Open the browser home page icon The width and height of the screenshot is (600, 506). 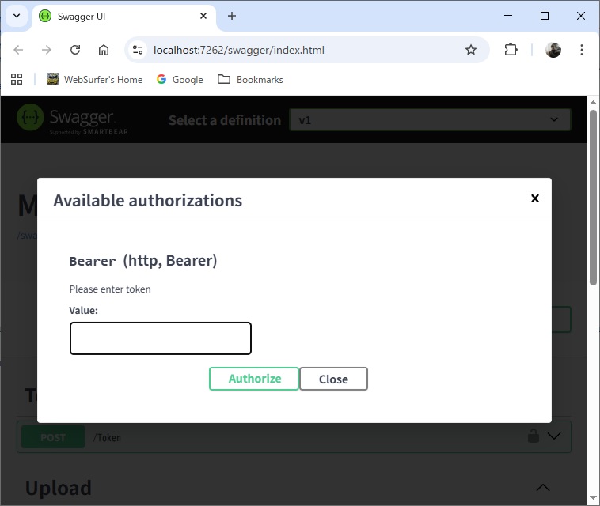(104, 50)
